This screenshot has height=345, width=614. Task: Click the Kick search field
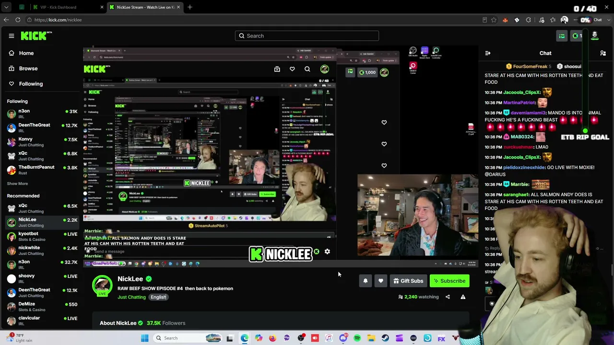point(307,36)
